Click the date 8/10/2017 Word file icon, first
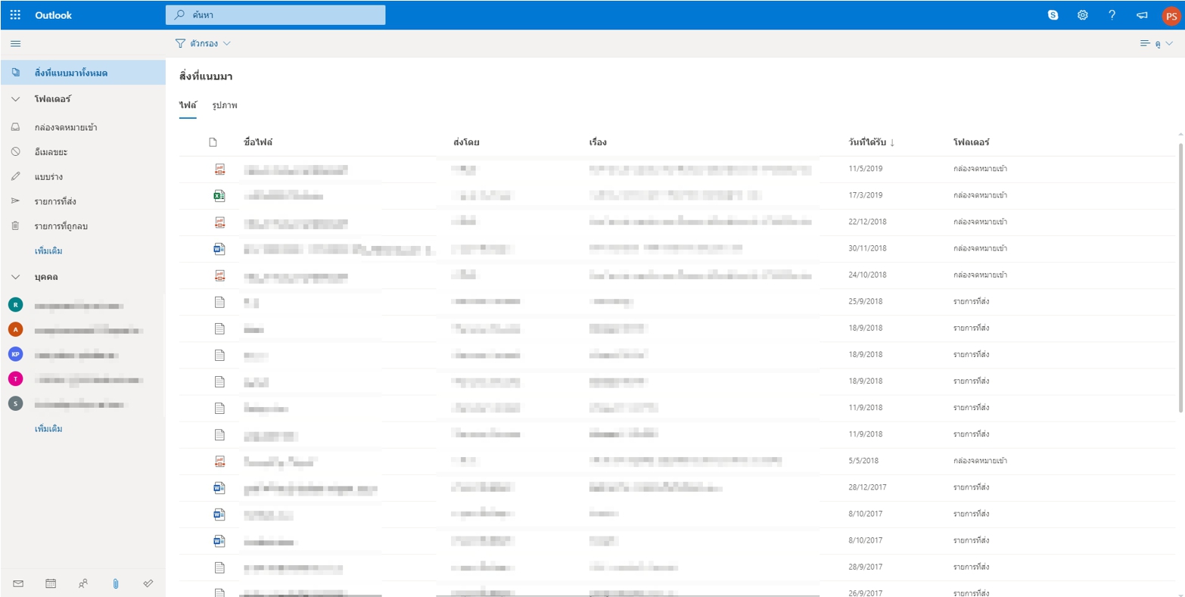 (219, 515)
